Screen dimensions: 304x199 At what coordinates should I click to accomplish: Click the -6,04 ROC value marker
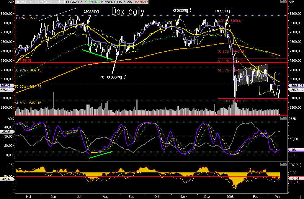point(296,178)
